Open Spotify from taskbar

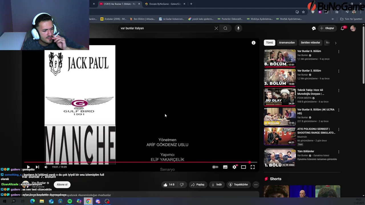pyautogui.click(x=70, y=201)
